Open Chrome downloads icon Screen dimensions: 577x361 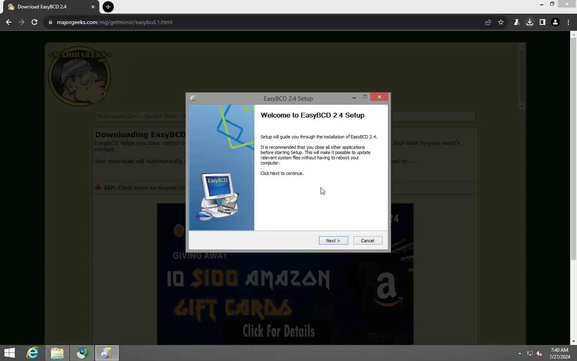(530, 22)
